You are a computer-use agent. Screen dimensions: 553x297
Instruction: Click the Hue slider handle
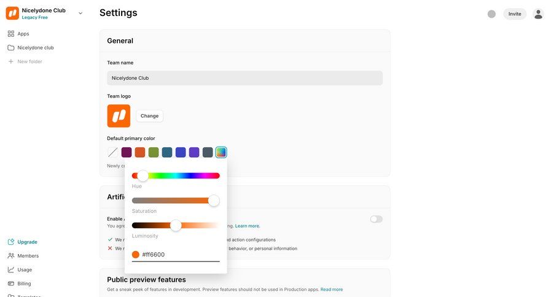click(x=143, y=175)
